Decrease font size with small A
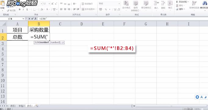 56,4
